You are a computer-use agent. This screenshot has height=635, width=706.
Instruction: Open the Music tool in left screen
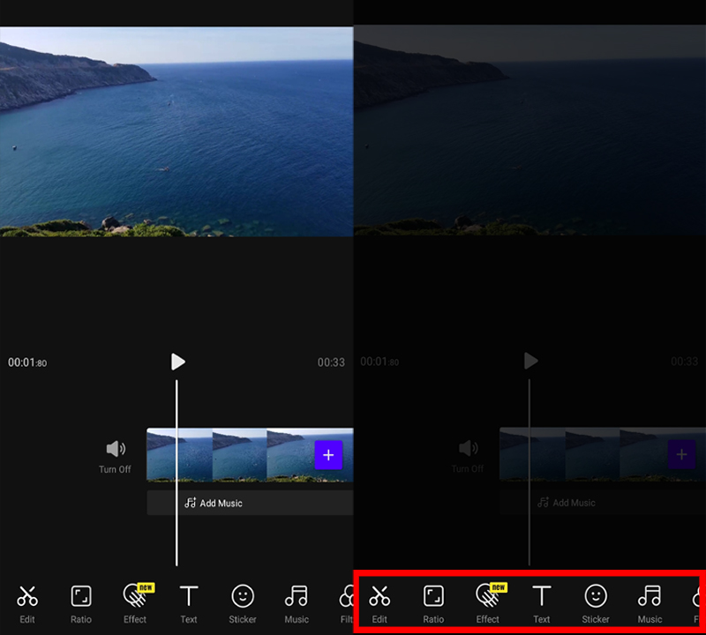(297, 604)
